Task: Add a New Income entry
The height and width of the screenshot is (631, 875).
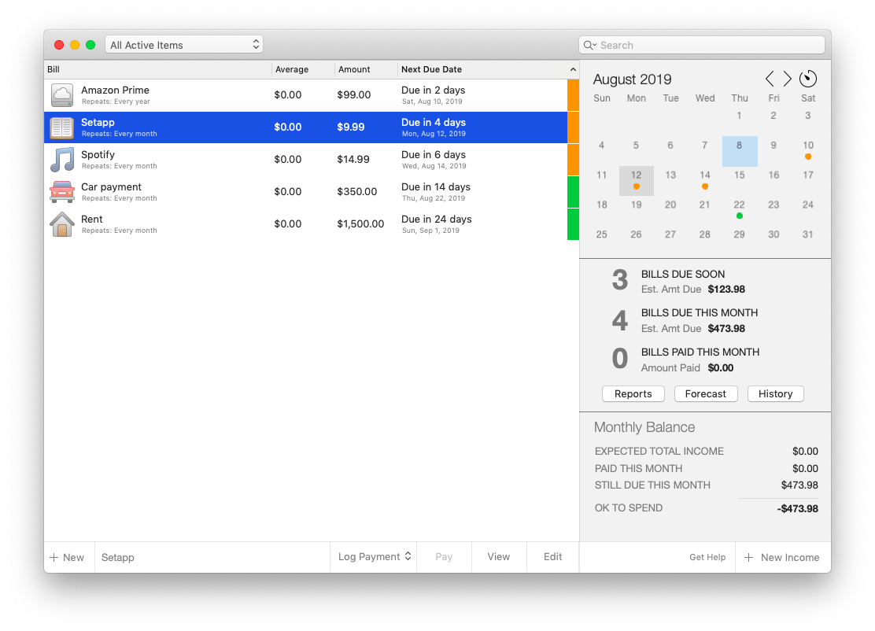Action: pos(782,557)
